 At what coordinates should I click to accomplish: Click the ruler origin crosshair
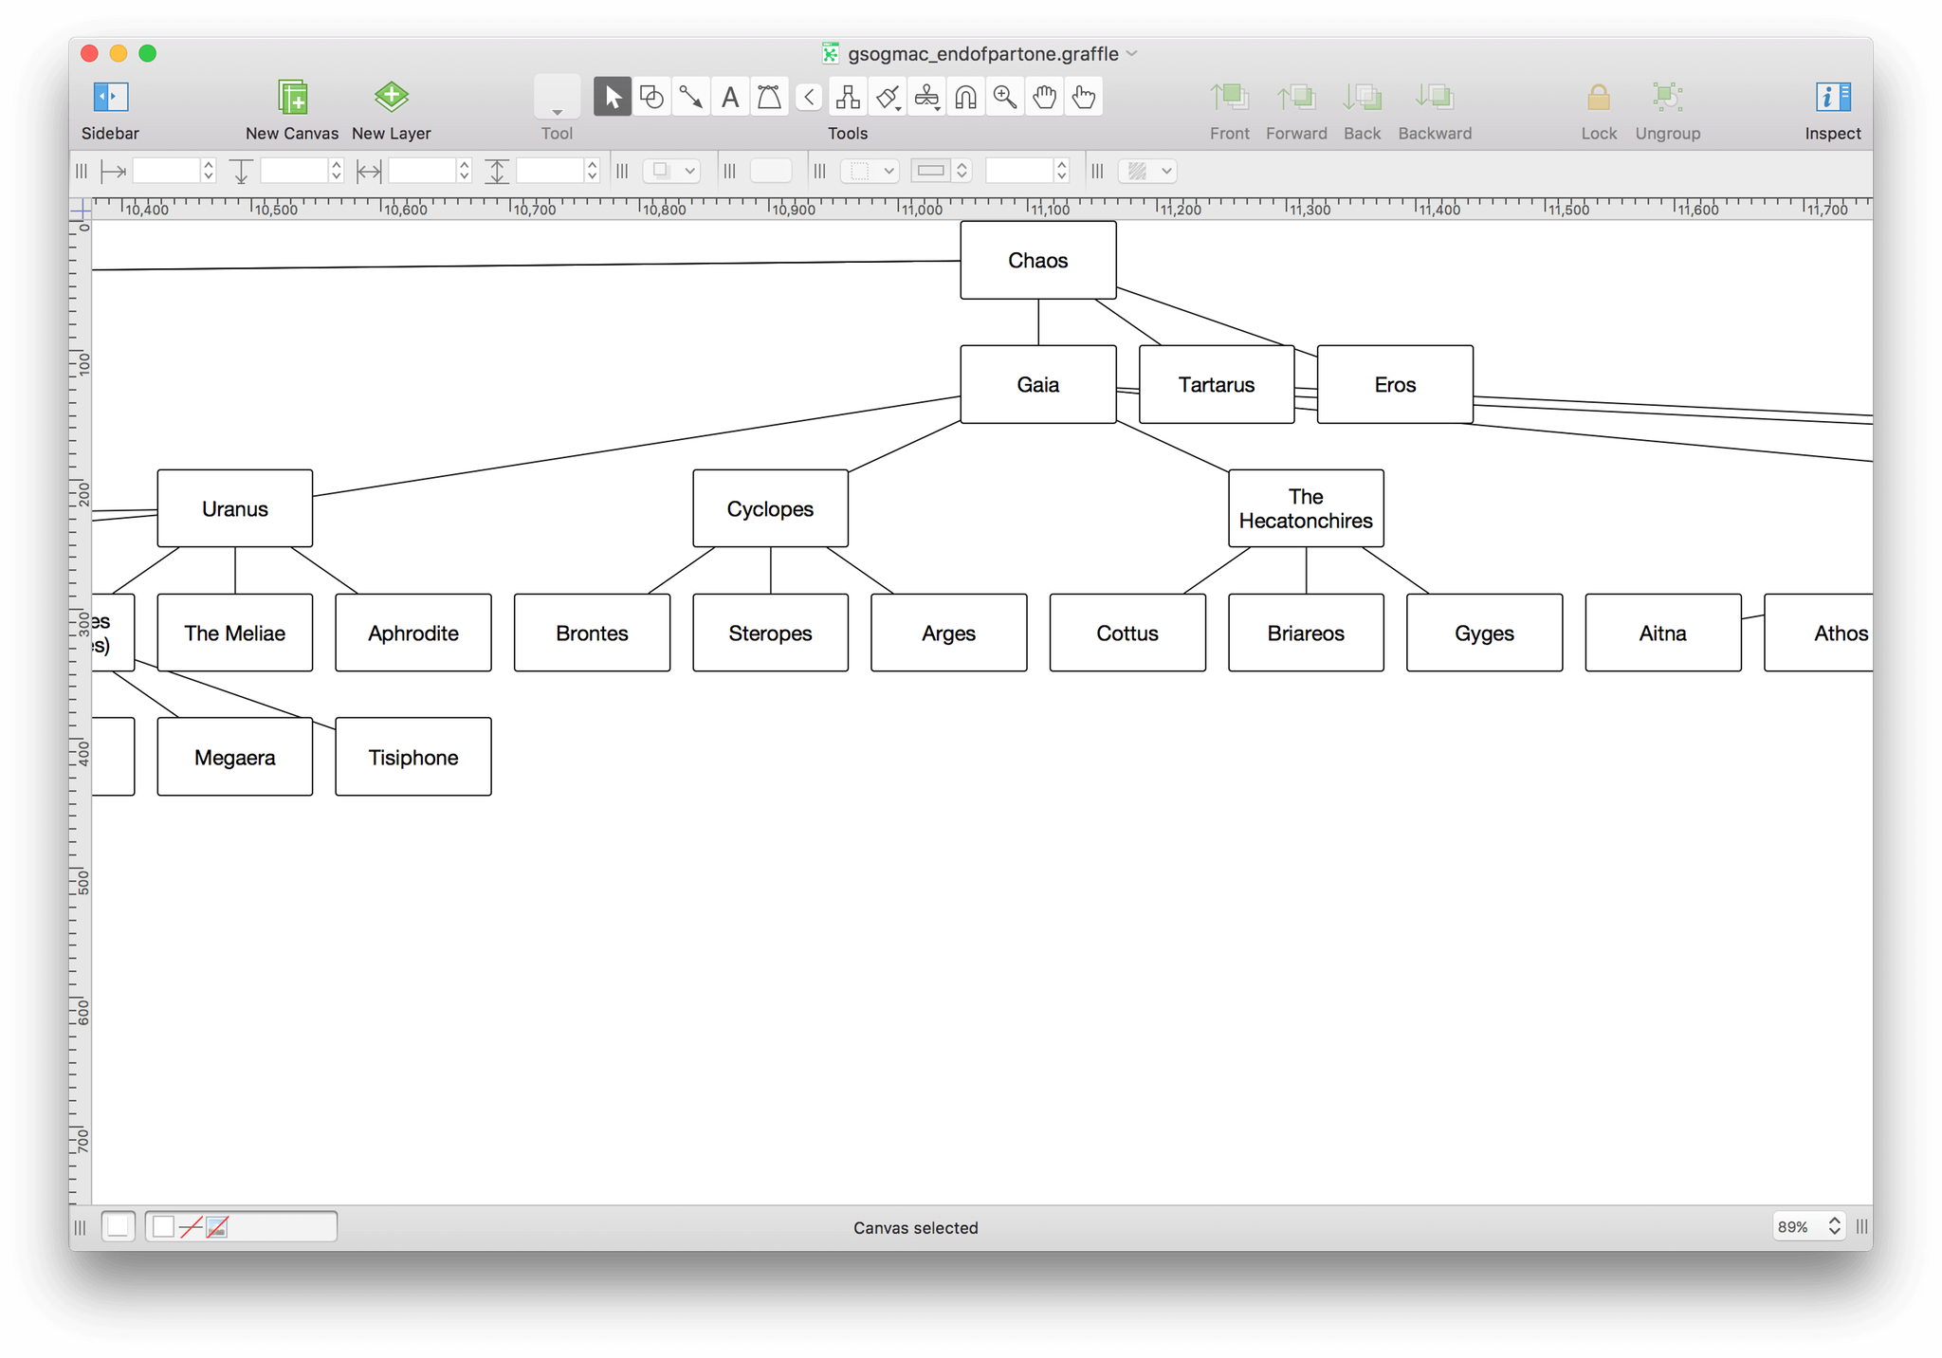coord(81,209)
